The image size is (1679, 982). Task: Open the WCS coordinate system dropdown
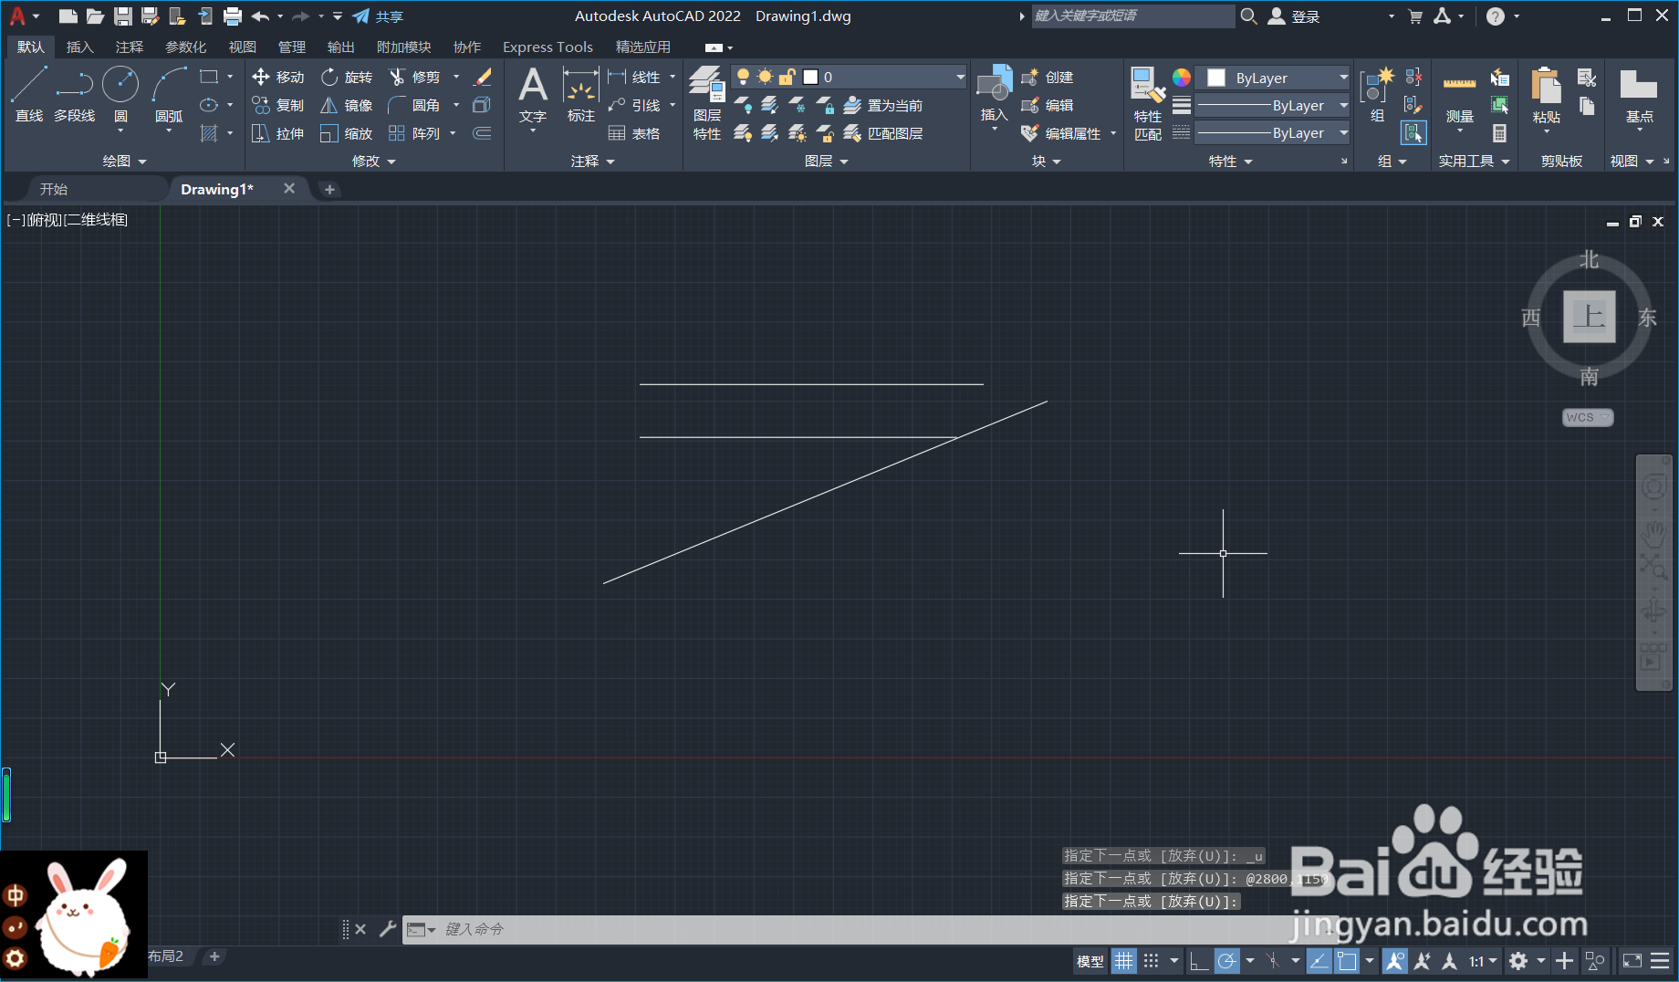coord(1588,417)
